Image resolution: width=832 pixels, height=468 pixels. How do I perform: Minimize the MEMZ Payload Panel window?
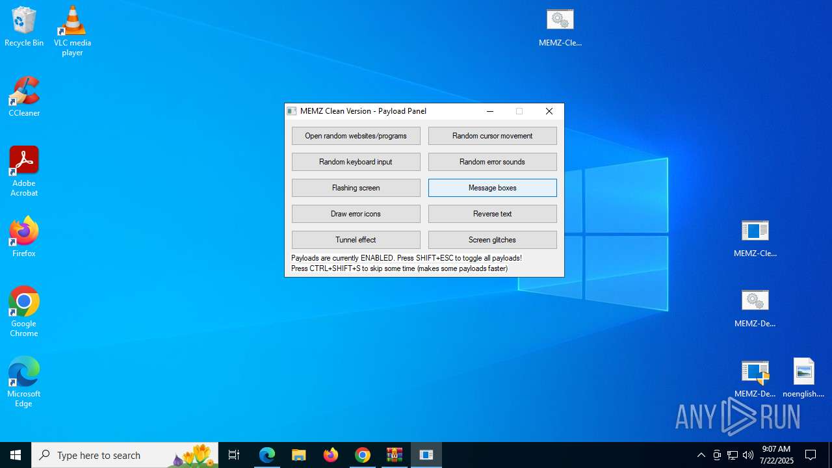[490, 111]
